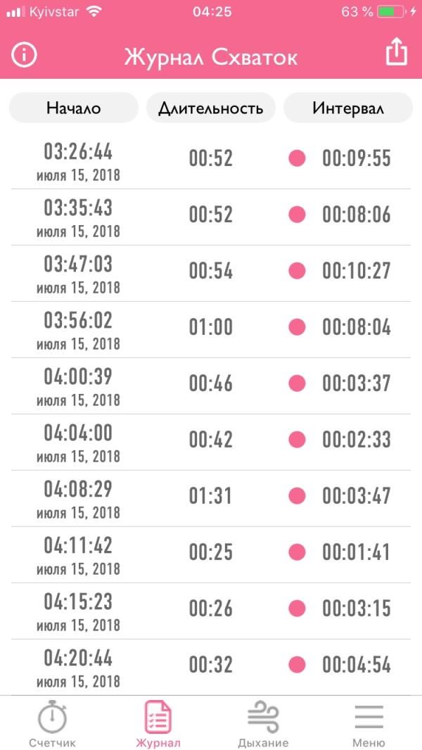Viewport: 422px width, 750px height.
Task: Tap the battery icon in status bar
Action: point(392,11)
